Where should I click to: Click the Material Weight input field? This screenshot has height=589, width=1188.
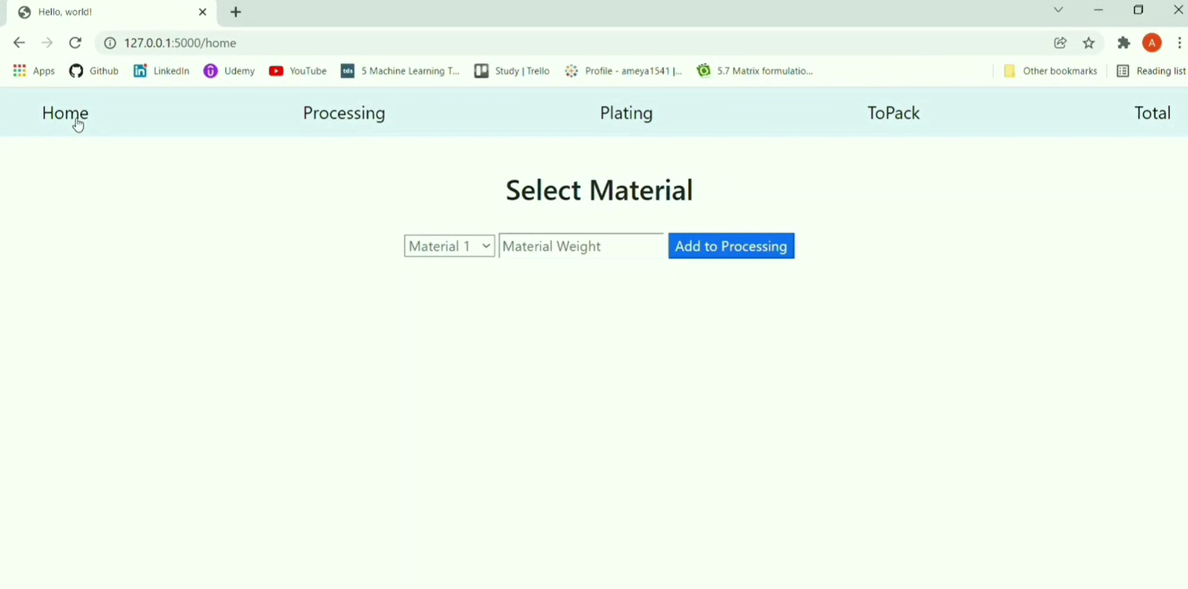click(580, 246)
